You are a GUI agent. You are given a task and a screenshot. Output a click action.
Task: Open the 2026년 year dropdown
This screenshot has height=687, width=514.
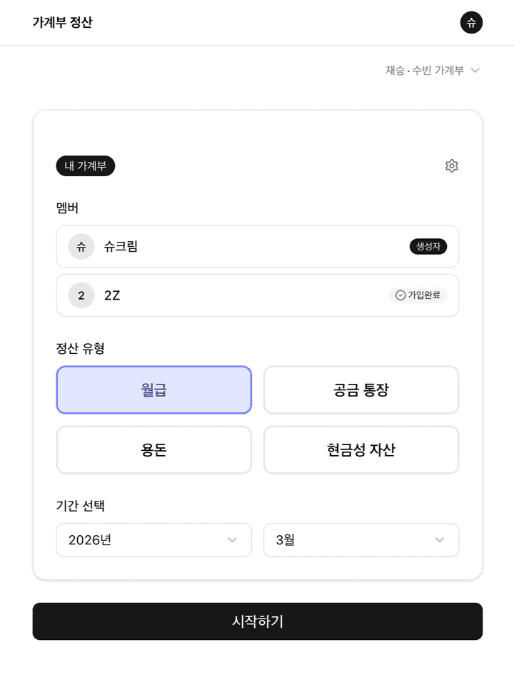pyautogui.click(x=153, y=540)
